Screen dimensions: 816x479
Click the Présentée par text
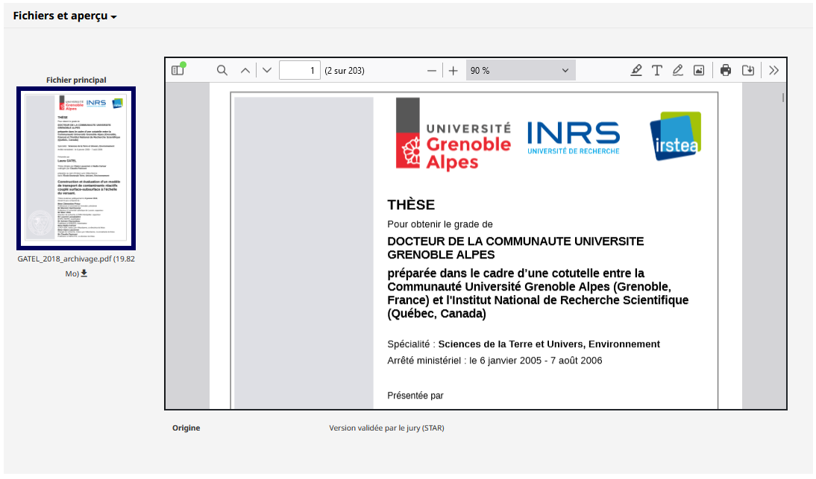click(415, 396)
